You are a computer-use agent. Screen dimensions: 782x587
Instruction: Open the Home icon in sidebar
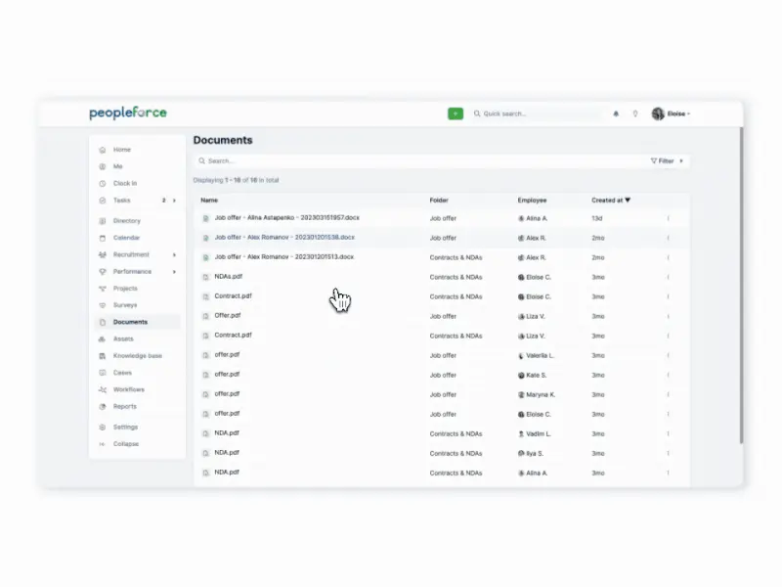point(103,150)
